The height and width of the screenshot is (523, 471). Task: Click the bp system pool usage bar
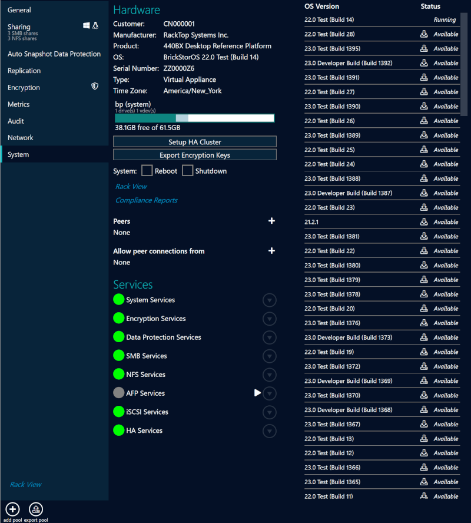[x=194, y=118]
